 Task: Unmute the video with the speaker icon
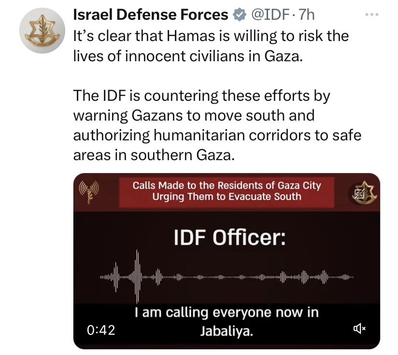click(360, 329)
